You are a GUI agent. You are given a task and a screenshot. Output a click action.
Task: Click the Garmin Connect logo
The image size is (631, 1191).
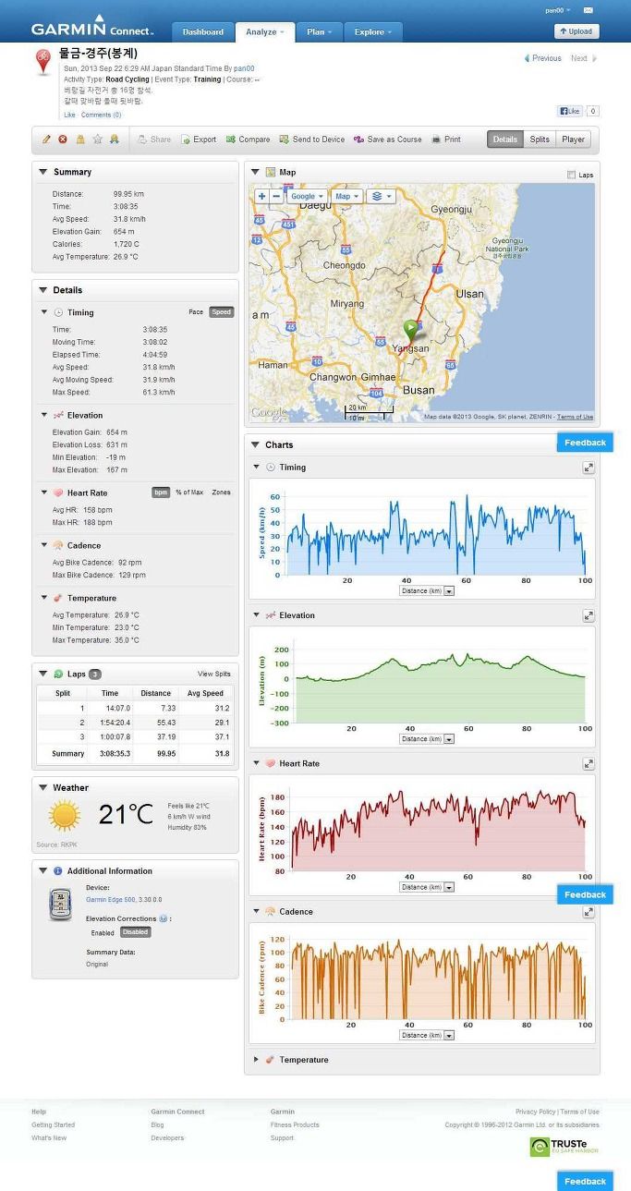(92, 27)
